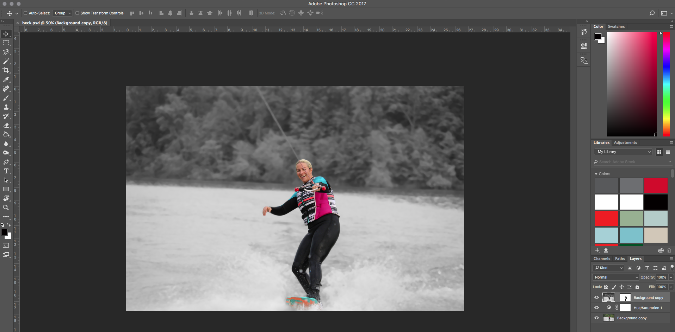
Task: Select the Horizontal Type tool
Action: click(6, 171)
